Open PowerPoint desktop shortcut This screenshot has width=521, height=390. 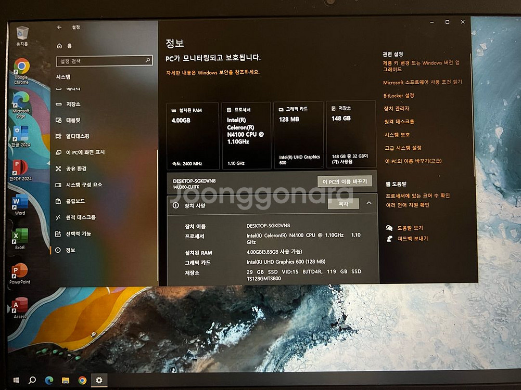point(20,271)
